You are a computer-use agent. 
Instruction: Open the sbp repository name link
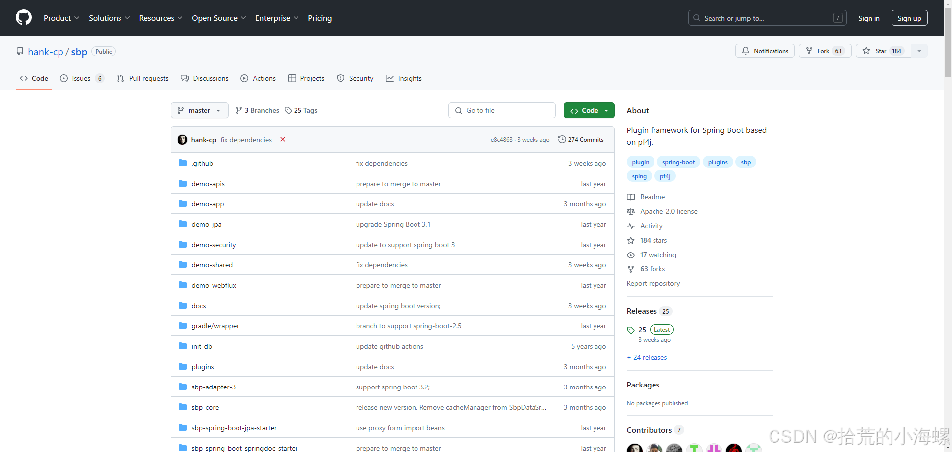79,52
